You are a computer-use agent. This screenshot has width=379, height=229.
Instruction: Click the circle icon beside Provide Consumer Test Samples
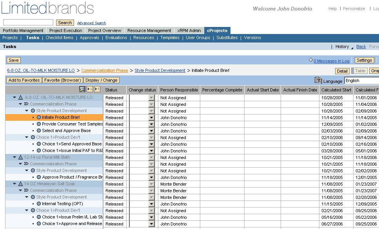click(39, 124)
